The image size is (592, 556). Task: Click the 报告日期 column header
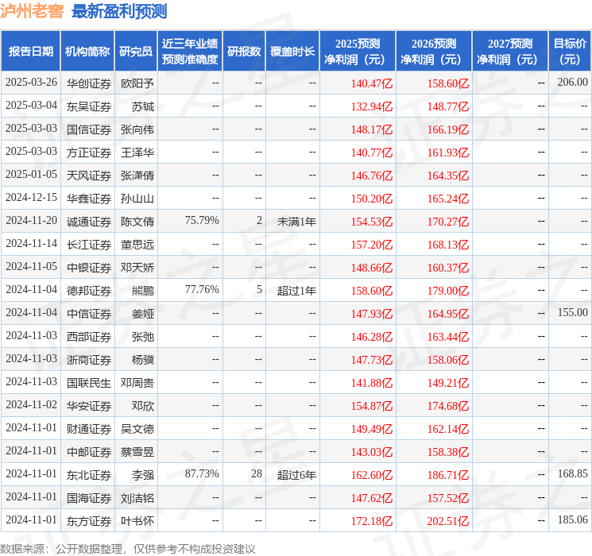(x=30, y=52)
